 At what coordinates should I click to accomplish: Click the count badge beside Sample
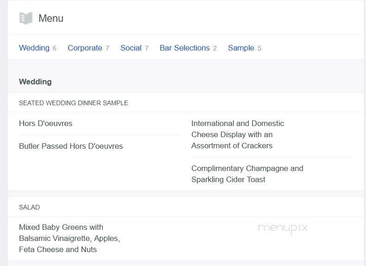(259, 48)
